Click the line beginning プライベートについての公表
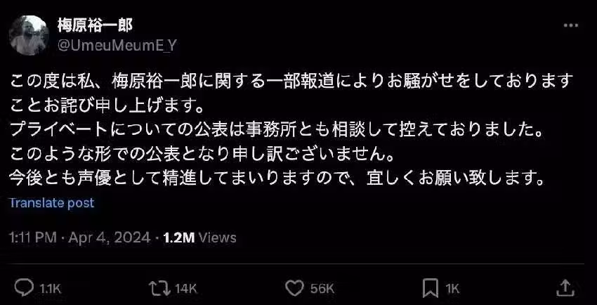 [x=276, y=130]
